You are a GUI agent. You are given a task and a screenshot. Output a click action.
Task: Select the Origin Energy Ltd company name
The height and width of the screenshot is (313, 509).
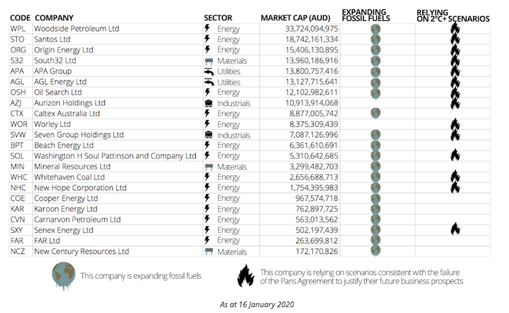pos(65,50)
